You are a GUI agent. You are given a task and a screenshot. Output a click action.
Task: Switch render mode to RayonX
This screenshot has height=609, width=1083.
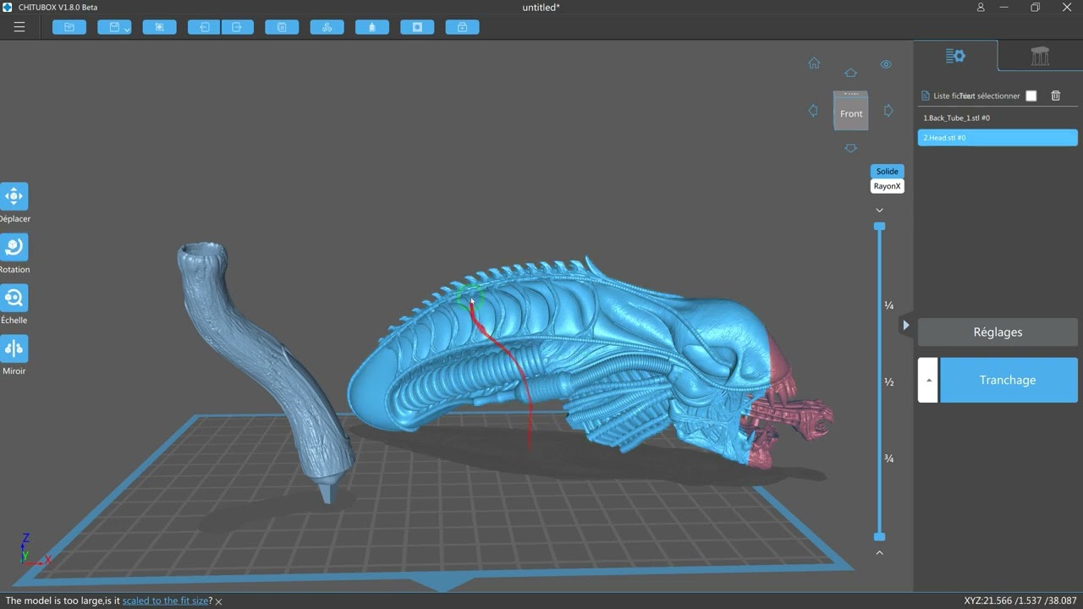click(x=887, y=186)
